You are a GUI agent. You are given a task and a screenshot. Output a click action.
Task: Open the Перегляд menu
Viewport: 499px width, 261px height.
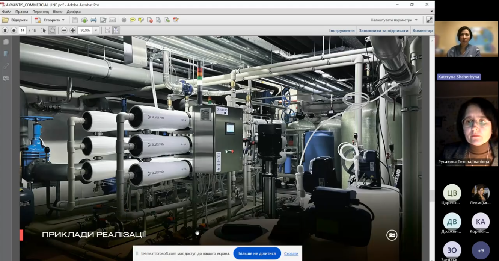(x=41, y=12)
